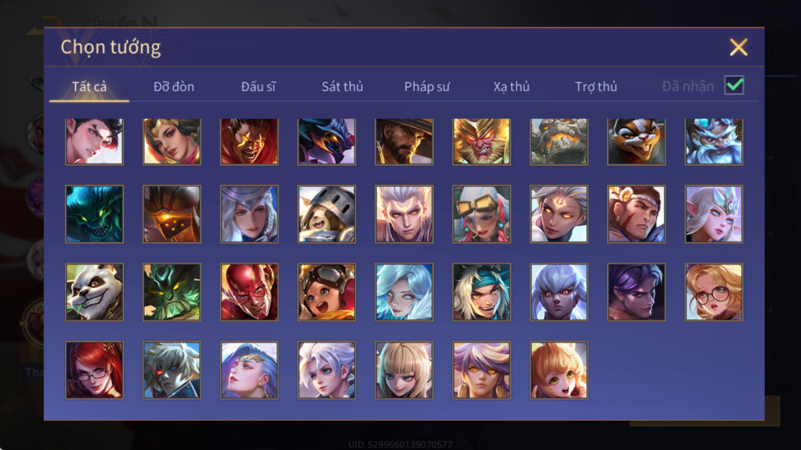Select the red-haired woman with glasses
801x450 pixels.
(94, 370)
